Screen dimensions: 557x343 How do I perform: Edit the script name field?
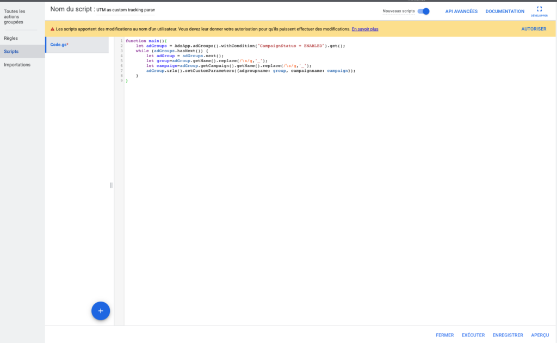126,10
